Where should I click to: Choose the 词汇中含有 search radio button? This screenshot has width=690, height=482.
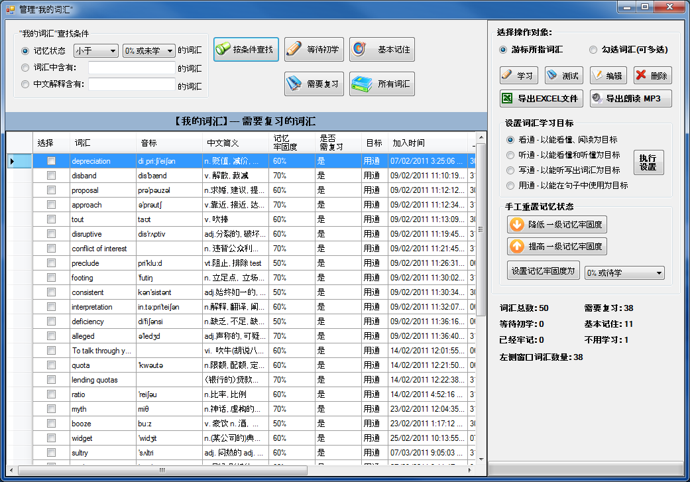[25, 68]
